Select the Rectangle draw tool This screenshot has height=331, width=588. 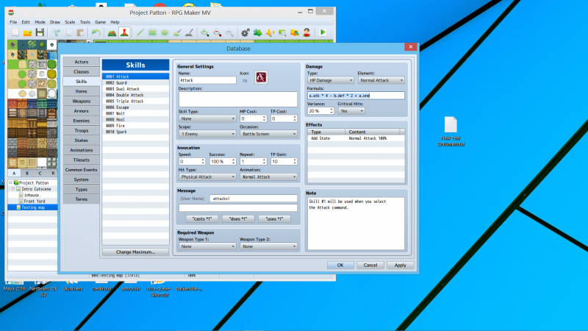click(x=152, y=32)
